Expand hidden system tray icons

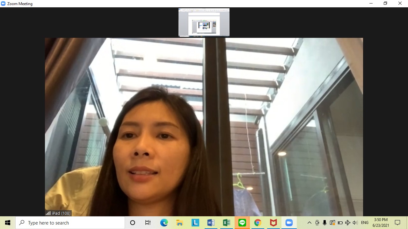tap(309, 223)
